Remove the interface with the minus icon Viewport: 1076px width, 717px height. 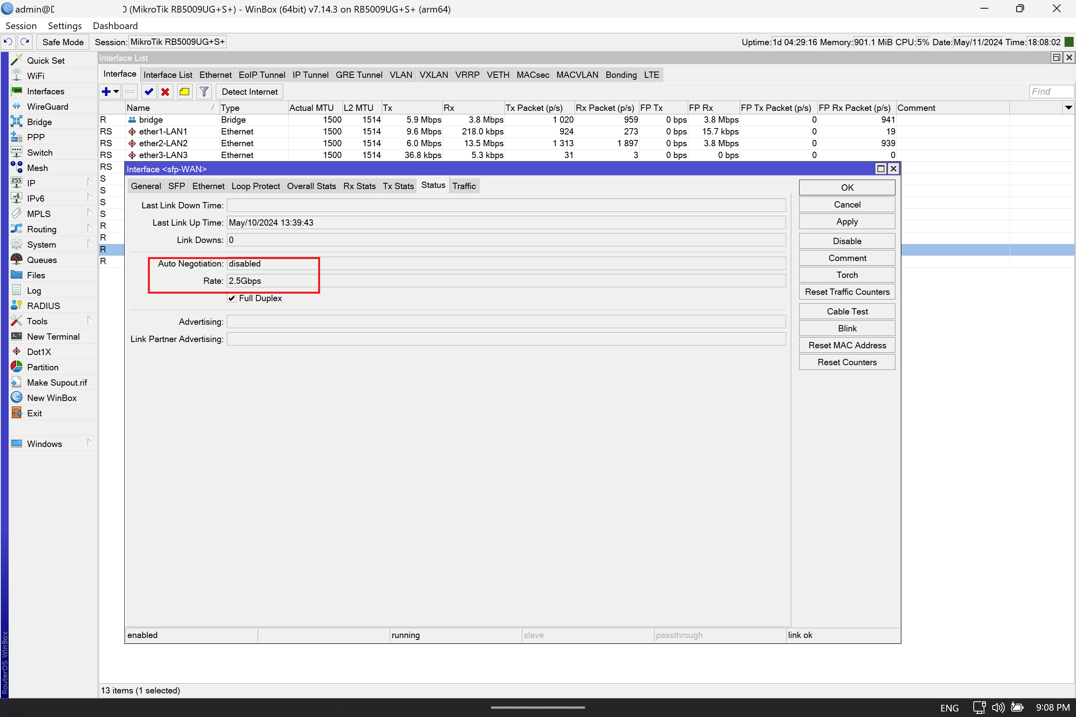pos(130,92)
